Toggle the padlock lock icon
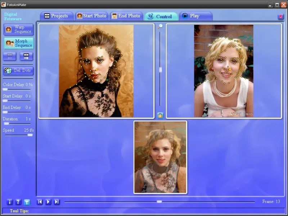This screenshot has width=288, height=216. point(160,115)
